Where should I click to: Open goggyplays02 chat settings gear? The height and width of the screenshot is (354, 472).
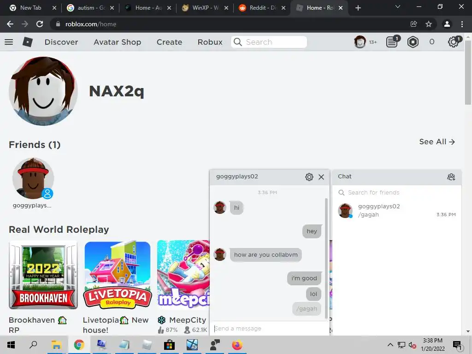(309, 177)
